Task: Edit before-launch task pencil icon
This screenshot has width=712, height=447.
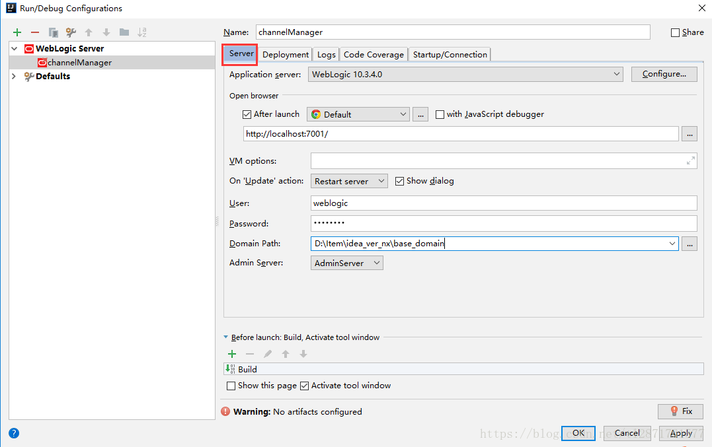Action: [268, 354]
